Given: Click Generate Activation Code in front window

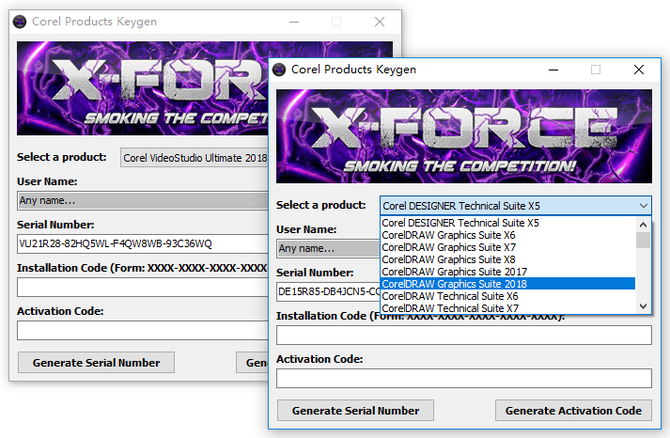Looking at the screenshot, I should coord(573,410).
